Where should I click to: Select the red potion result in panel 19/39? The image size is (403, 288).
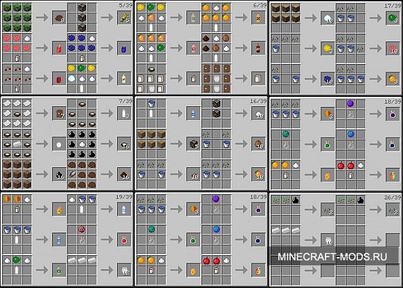pos(124,240)
